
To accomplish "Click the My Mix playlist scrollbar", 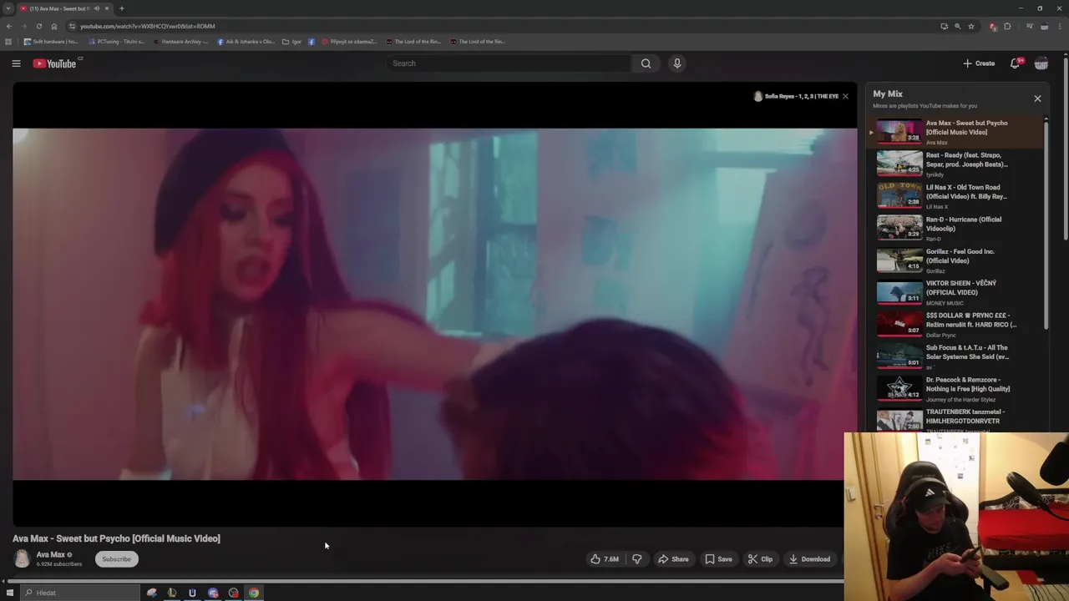I will pyautogui.click(x=1046, y=225).
